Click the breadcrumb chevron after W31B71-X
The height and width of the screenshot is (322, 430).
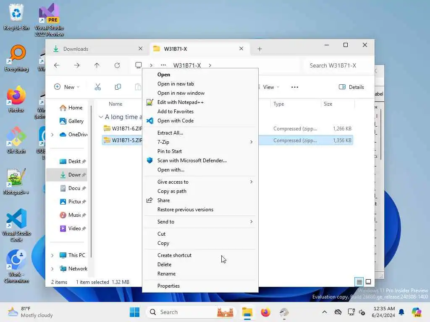(x=210, y=65)
